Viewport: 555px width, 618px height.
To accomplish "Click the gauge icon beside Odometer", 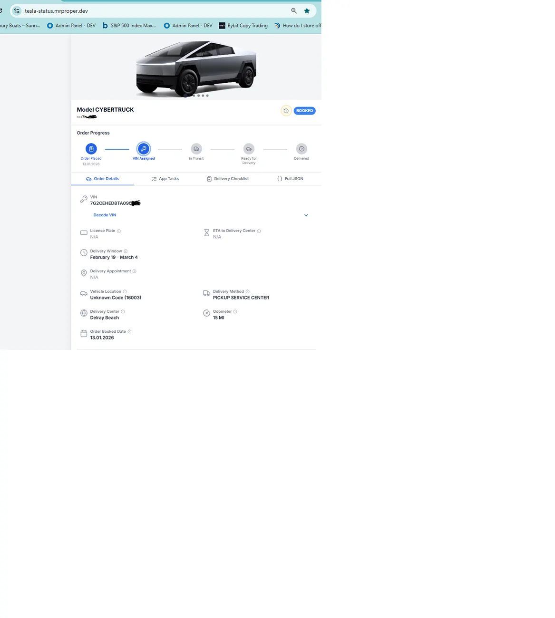I will (206, 313).
